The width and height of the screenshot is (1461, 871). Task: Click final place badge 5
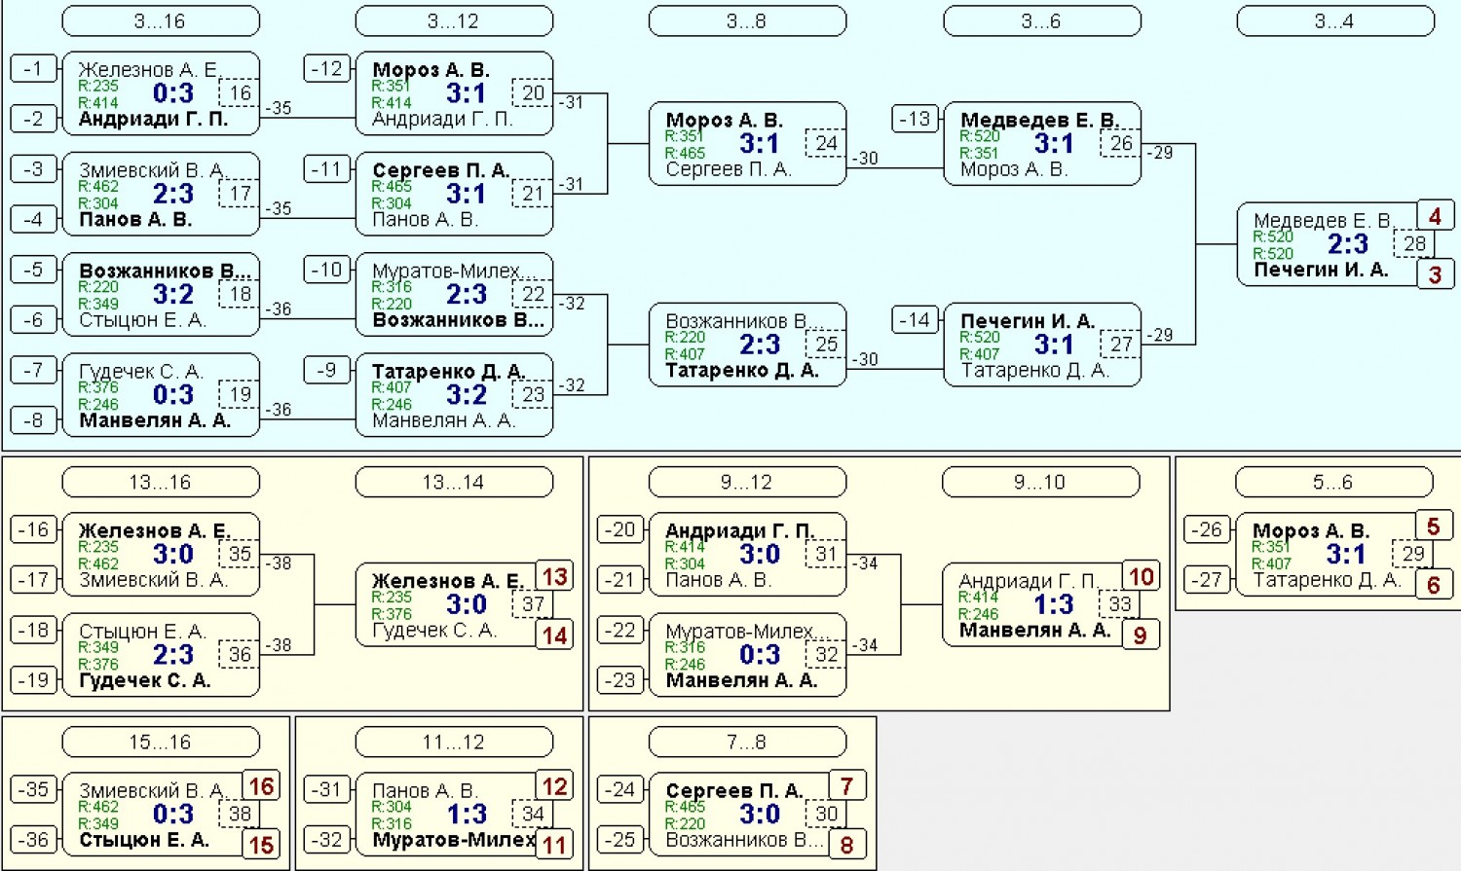coord(1434,526)
